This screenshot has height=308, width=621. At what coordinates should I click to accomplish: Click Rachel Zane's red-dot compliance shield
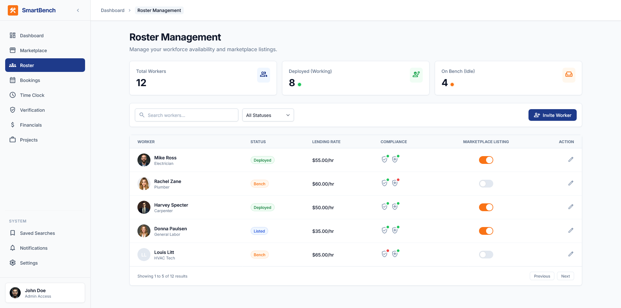point(395,183)
